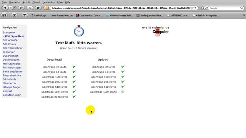This screenshot has width=246, height=138.
Task: Open the Datei menu
Action: pos(4,2)
